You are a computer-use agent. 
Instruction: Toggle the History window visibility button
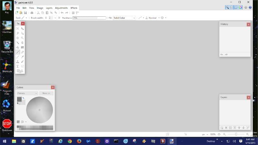pyautogui.click(x=232, y=7)
